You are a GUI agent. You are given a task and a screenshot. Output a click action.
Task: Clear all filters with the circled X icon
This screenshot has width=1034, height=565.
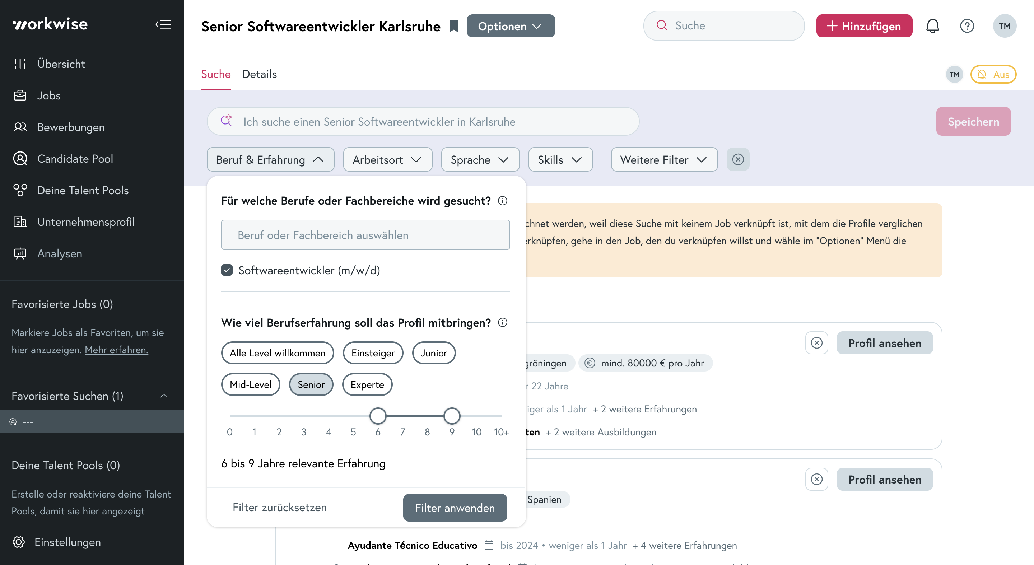click(x=738, y=159)
